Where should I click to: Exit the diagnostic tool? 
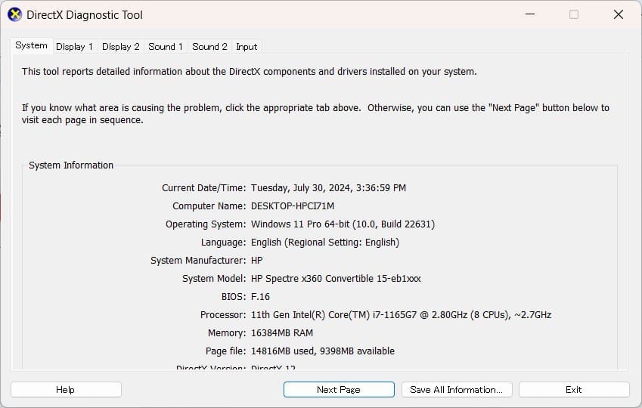click(574, 390)
